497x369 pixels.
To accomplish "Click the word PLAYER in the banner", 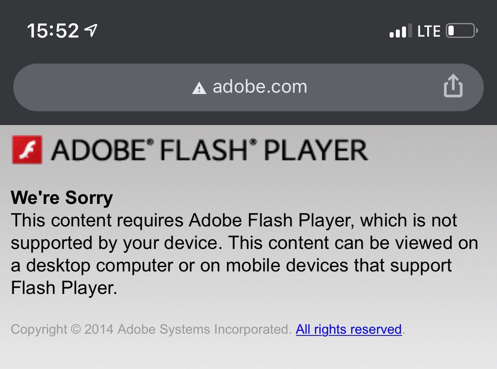I will (316, 150).
